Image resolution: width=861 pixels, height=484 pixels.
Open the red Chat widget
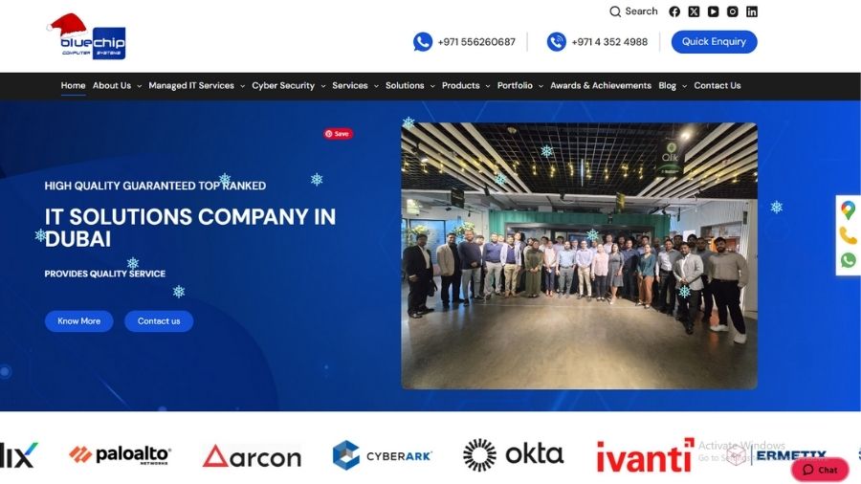coord(821,470)
